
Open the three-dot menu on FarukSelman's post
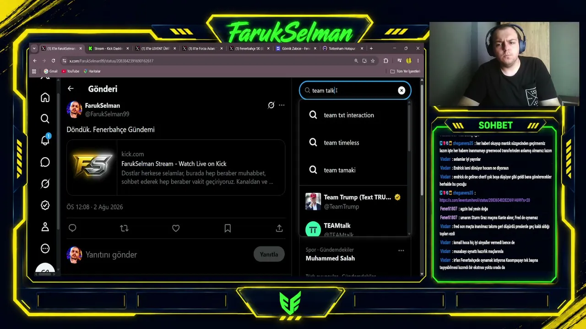[x=282, y=105]
